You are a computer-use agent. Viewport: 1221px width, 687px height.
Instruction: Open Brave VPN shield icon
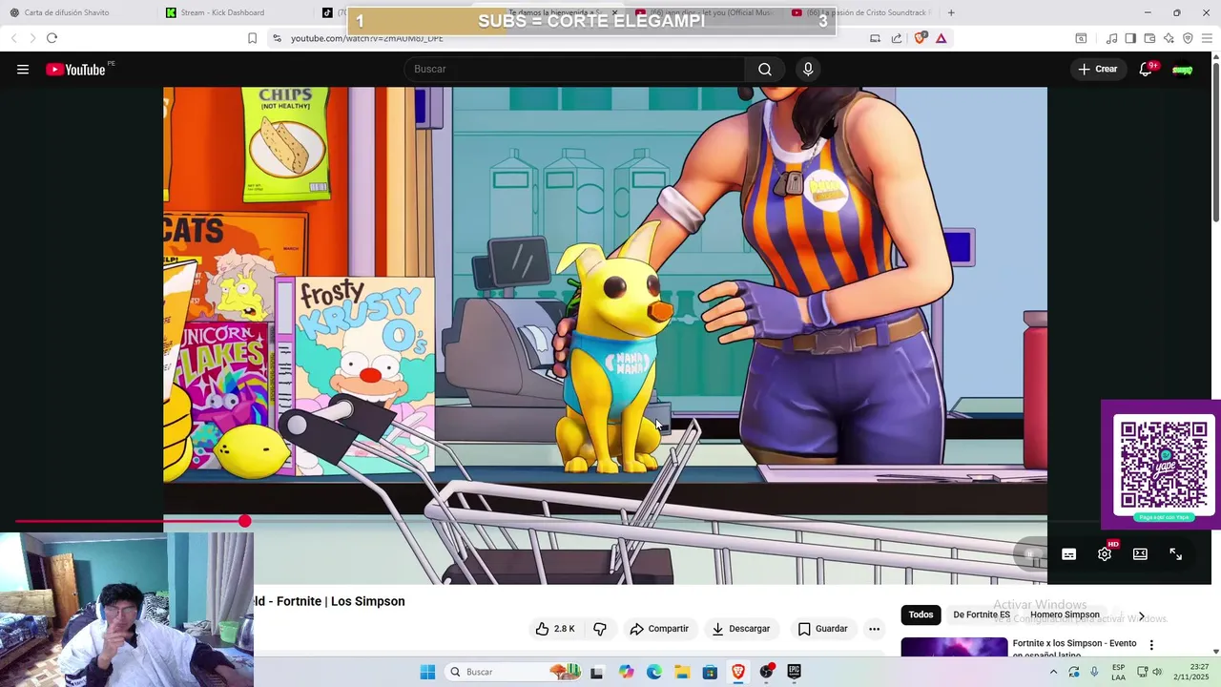point(1188,38)
